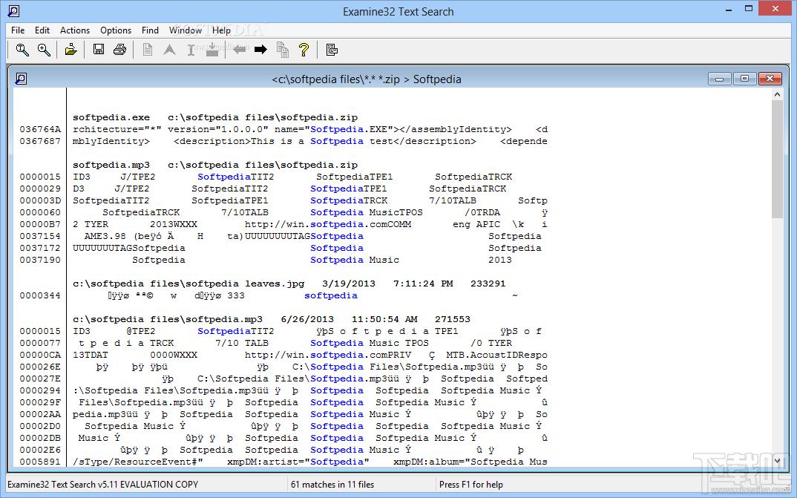Close the results child window
Screen dimensions: 797x498
coord(770,79)
